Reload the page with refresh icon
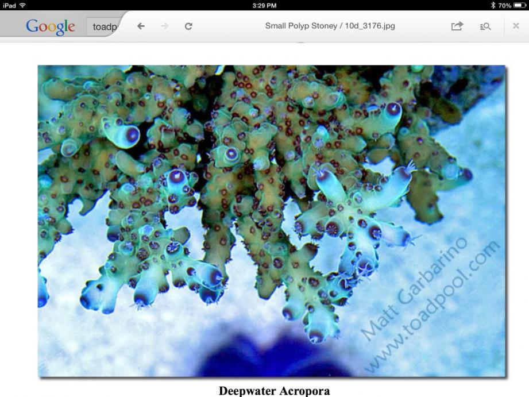This screenshot has height=397, width=529. (x=188, y=26)
